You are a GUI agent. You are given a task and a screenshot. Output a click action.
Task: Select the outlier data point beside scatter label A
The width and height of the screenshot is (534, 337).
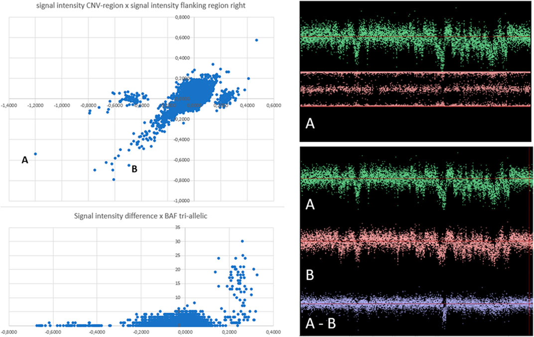click(35, 154)
